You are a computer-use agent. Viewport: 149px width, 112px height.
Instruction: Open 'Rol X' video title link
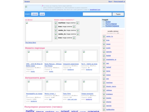[x=89, y=64]
